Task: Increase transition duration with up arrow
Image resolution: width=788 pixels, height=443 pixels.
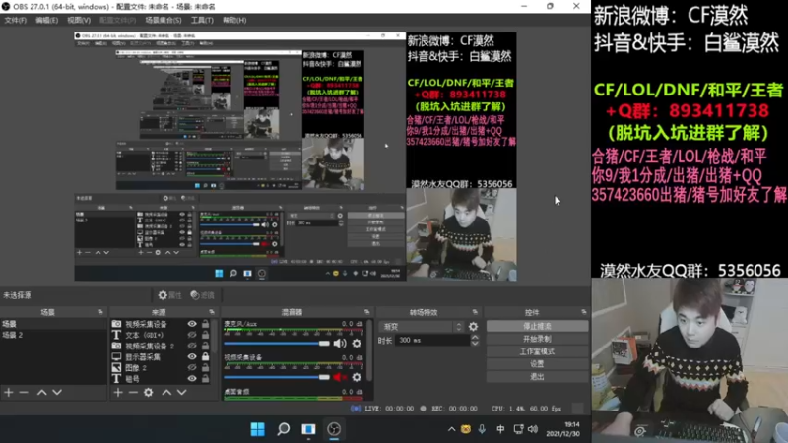Action: [x=475, y=337]
